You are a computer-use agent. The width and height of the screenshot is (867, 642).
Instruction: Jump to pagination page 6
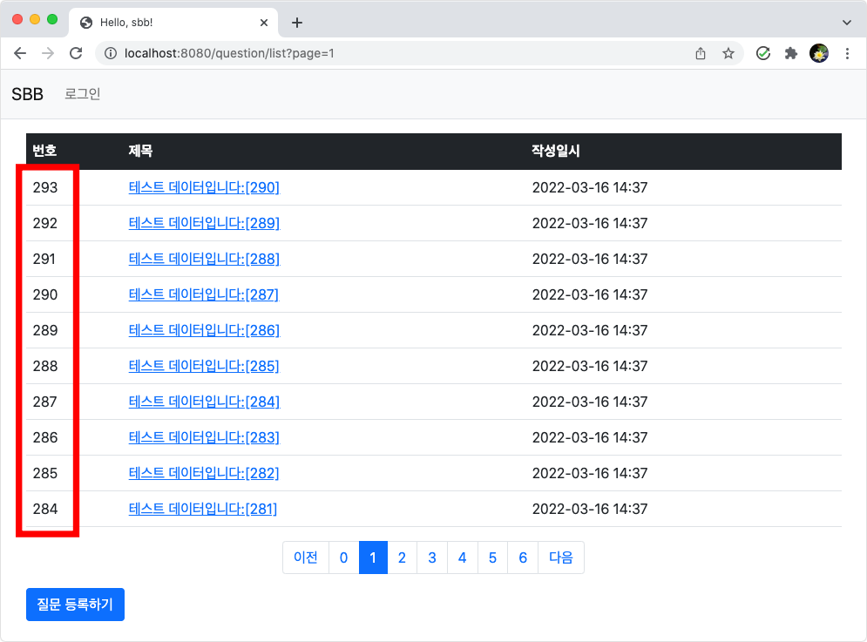click(523, 558)
